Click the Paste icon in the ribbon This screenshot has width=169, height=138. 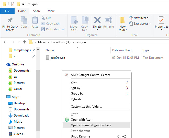click(x=35, y=20)
